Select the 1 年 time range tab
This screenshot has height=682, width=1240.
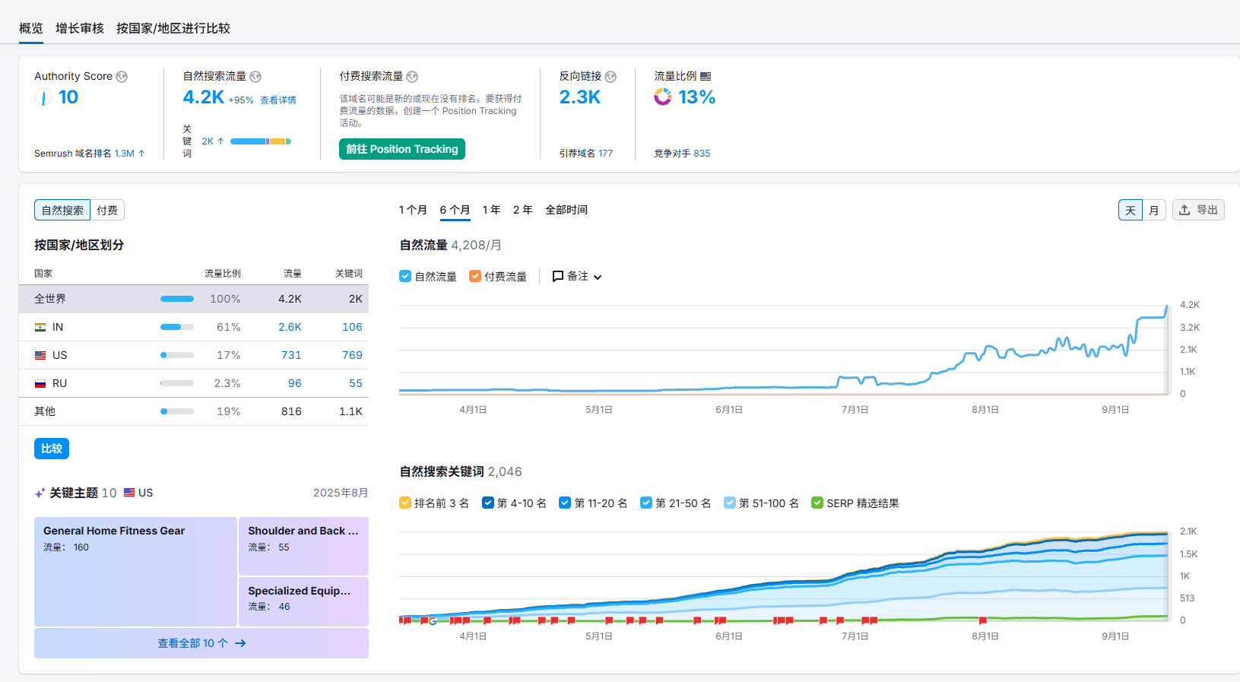[491, 210]
